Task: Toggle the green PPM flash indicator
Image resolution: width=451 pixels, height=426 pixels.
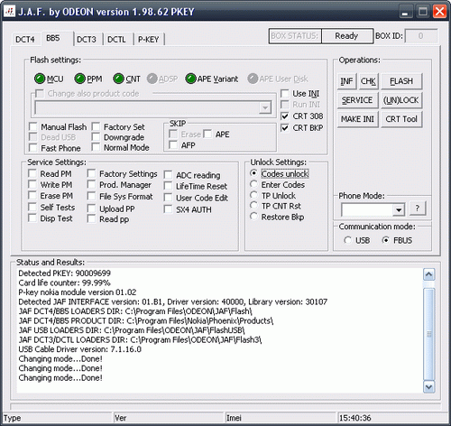Action: [x=79, y=79]
